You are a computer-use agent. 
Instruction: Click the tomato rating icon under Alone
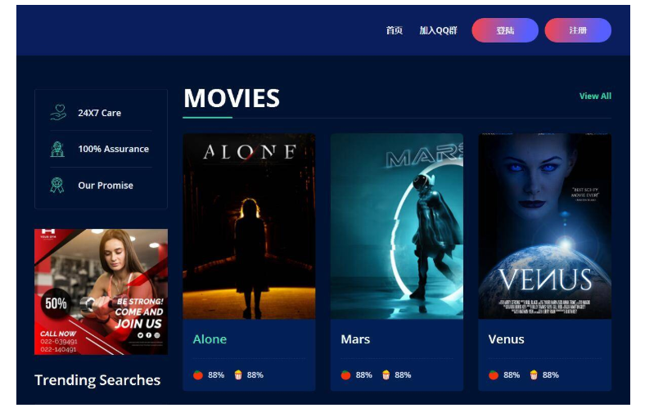[x=198, y=375]
